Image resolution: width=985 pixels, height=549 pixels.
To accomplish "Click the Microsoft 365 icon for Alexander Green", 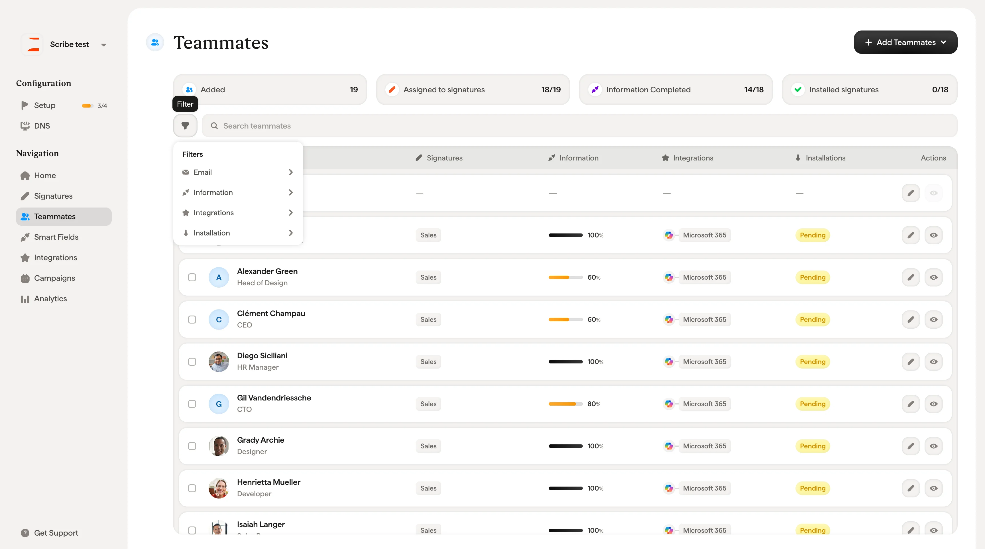I will pyautogui.click(x=669, y=277).
